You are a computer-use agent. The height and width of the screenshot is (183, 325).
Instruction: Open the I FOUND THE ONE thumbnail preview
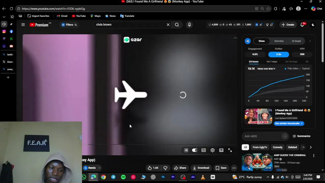click(258, 116)
